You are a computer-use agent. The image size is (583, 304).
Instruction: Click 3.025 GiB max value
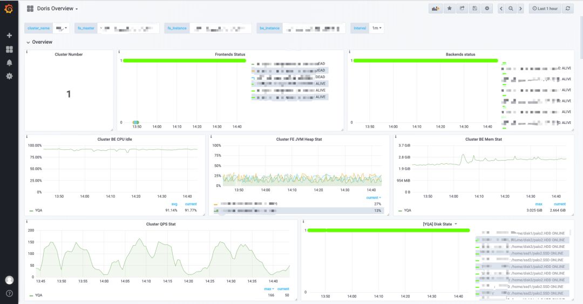click(534, 210)
